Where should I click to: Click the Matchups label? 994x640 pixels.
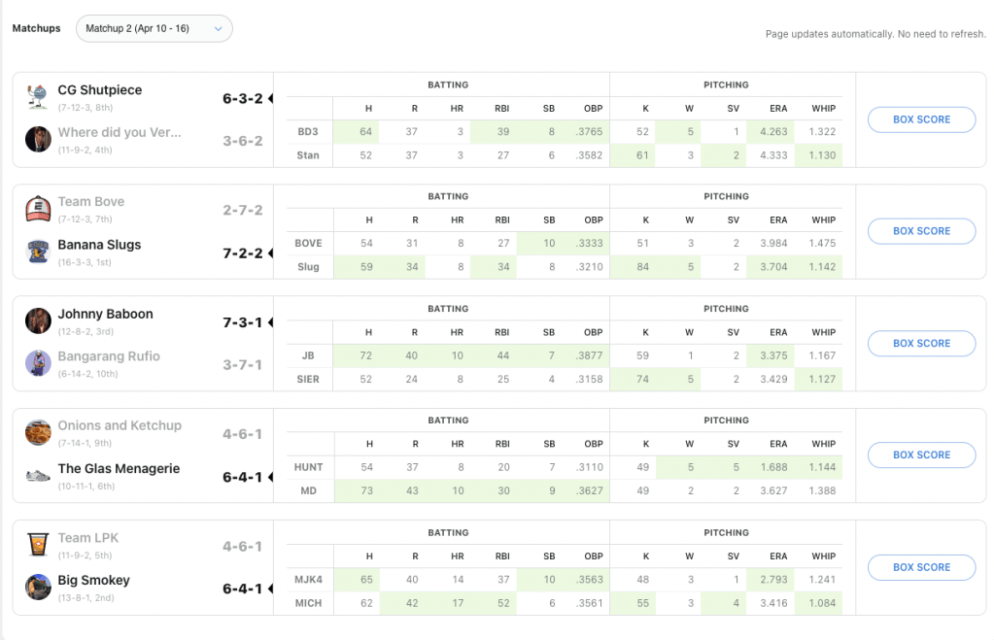36,29
